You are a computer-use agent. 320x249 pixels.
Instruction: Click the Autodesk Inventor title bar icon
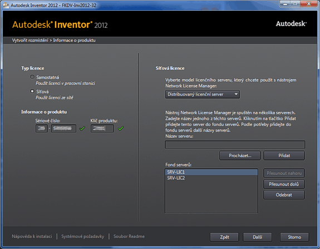point(6,6)
